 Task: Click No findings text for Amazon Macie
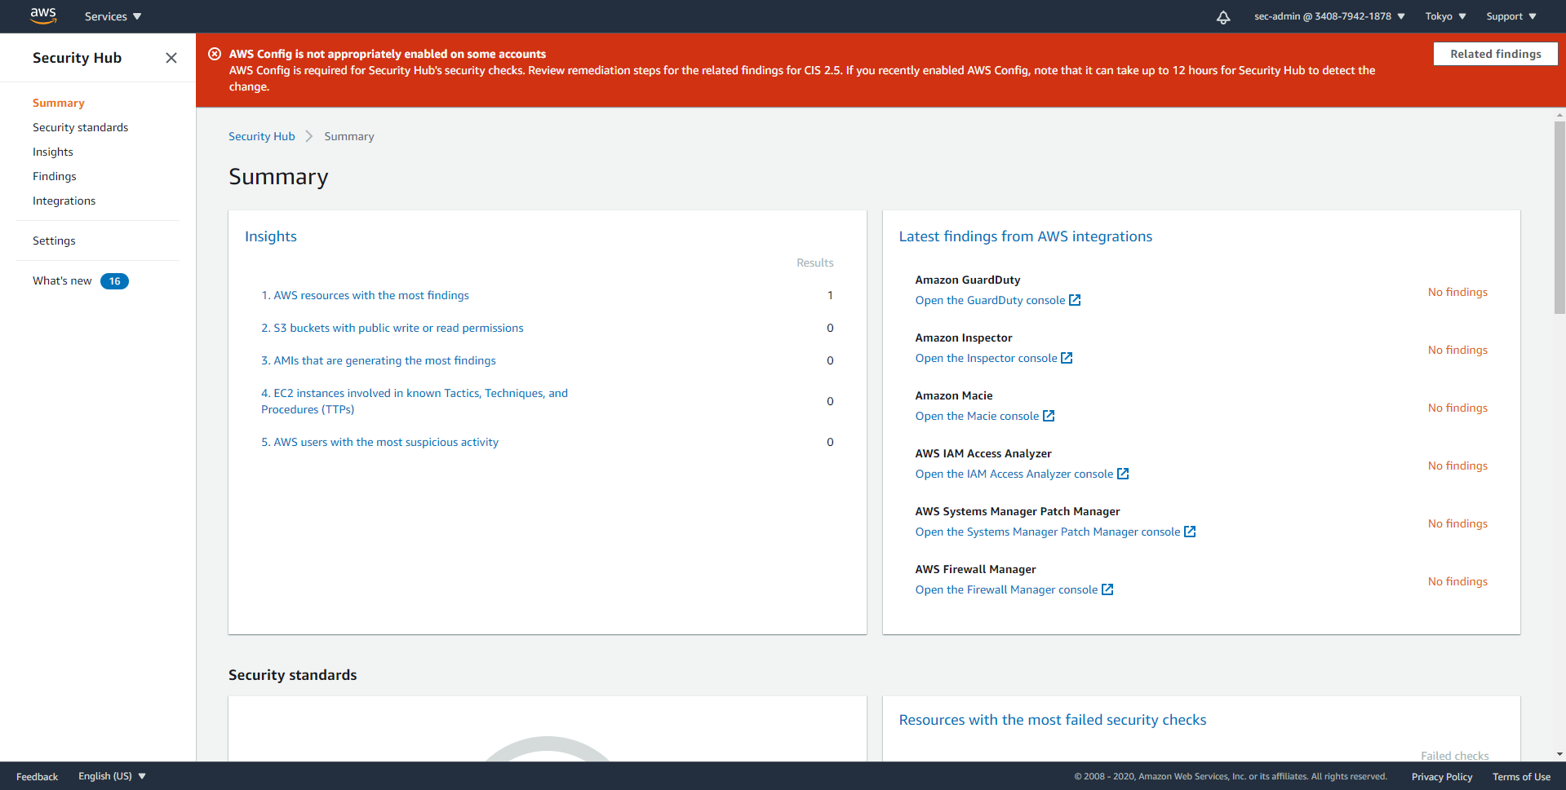tap(1457, 408)
